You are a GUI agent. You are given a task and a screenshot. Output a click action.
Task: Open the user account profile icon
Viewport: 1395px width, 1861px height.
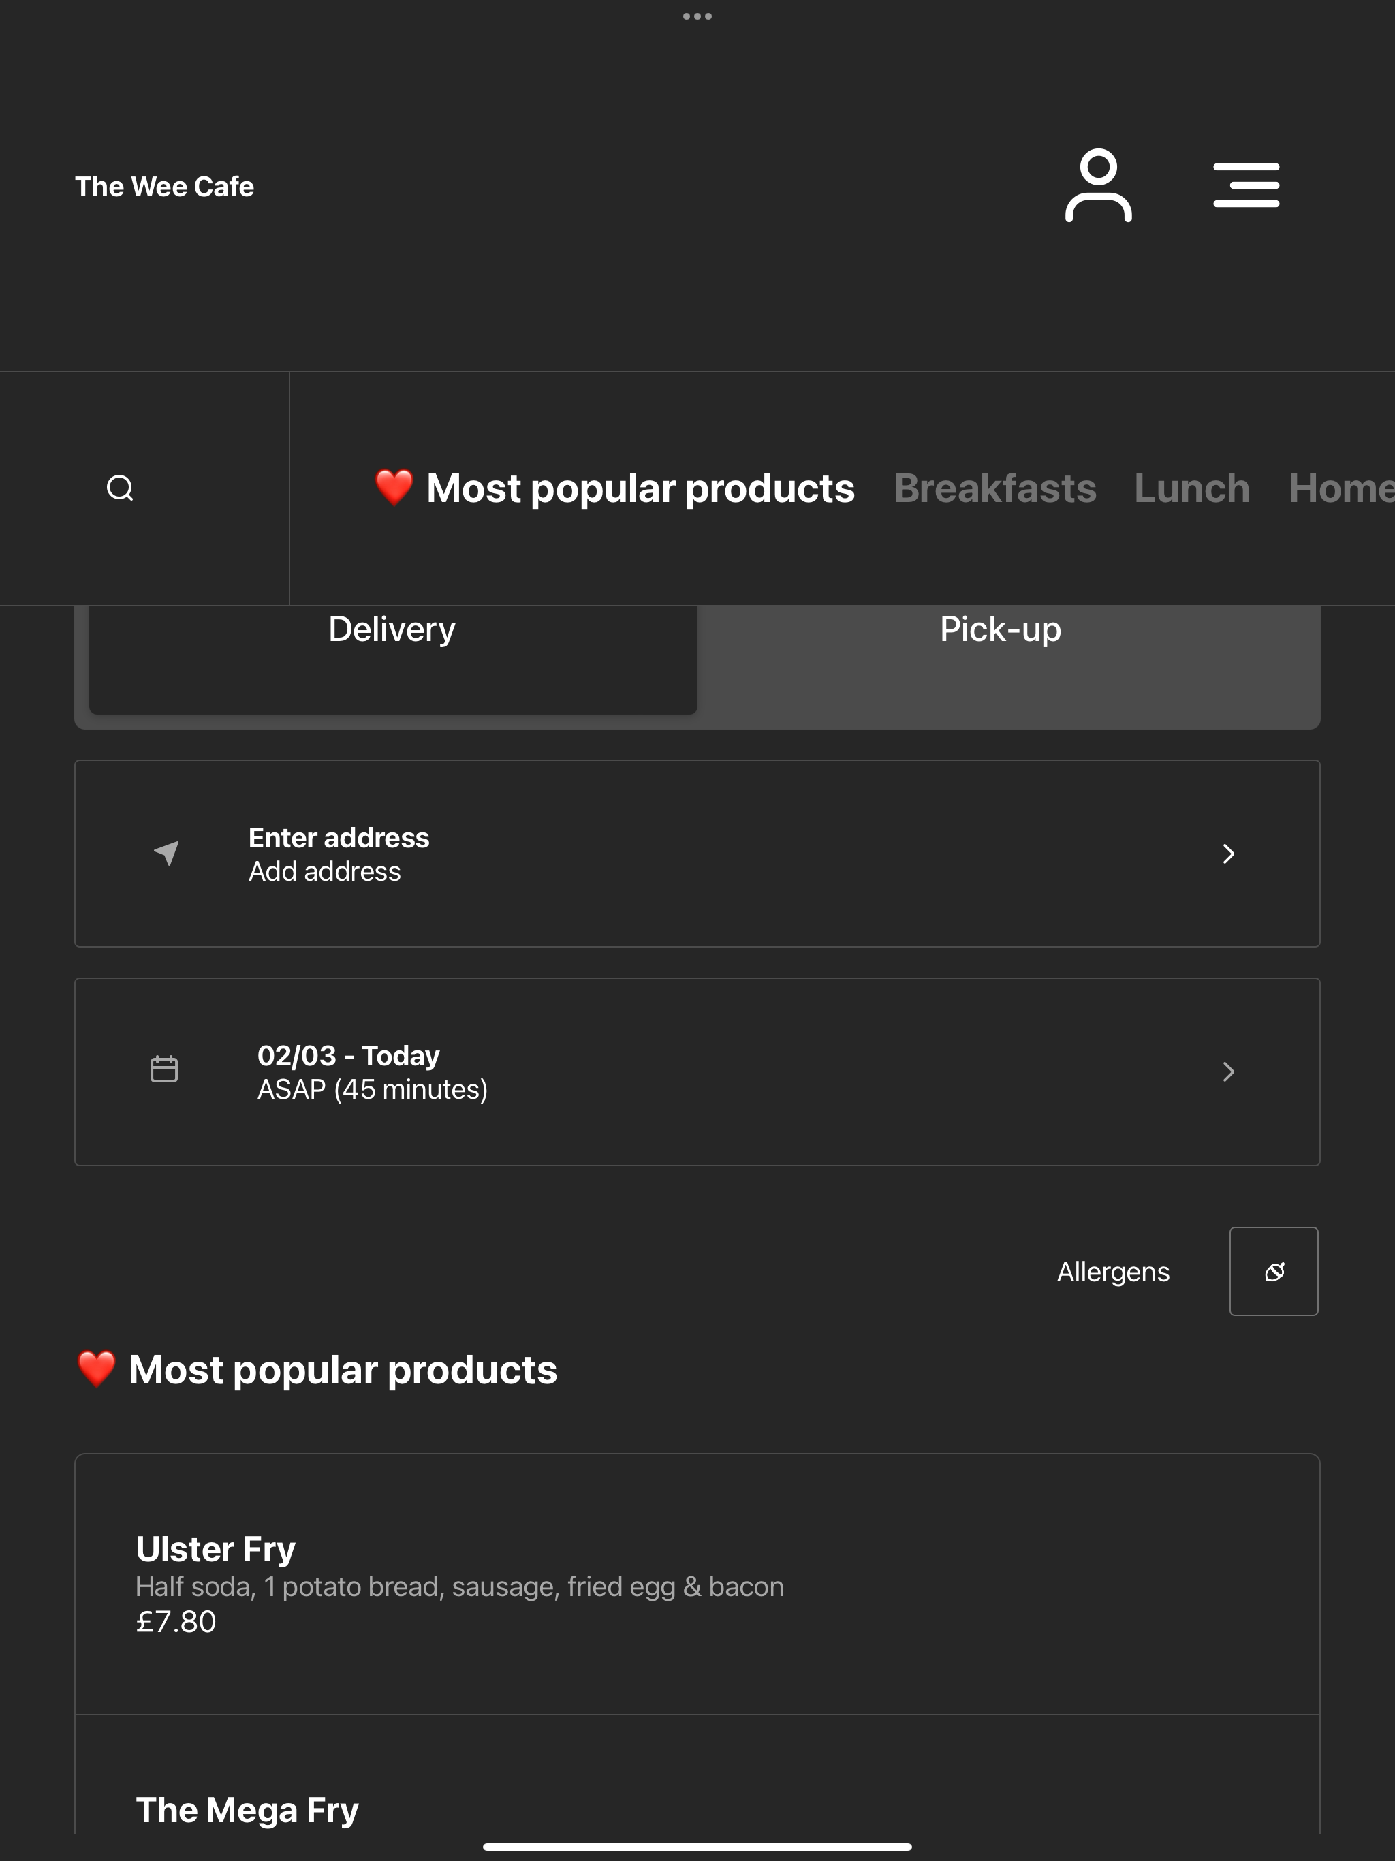[1098, 186]
